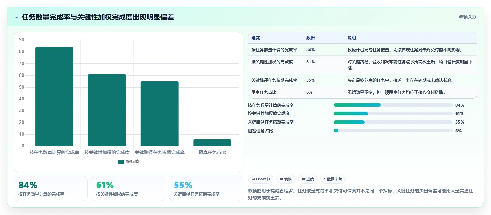491x215 pixels.
Task: Click the 84% progress bar
Action: [393, 105]
